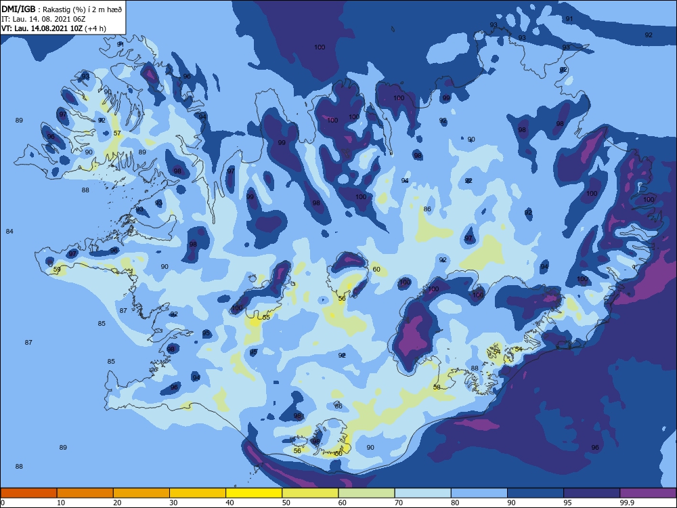Image resolution: width=677 pixels, height=508 pixels.
Task: Click the dark navy 95–99.9 legend swatch
Action: coord(592,493)
